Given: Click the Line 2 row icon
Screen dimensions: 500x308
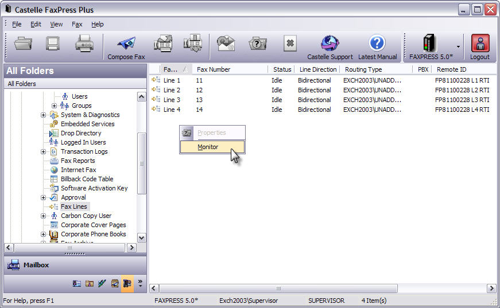Looking at the screenshot, I should pyautogui.click(x=156, y=90).
